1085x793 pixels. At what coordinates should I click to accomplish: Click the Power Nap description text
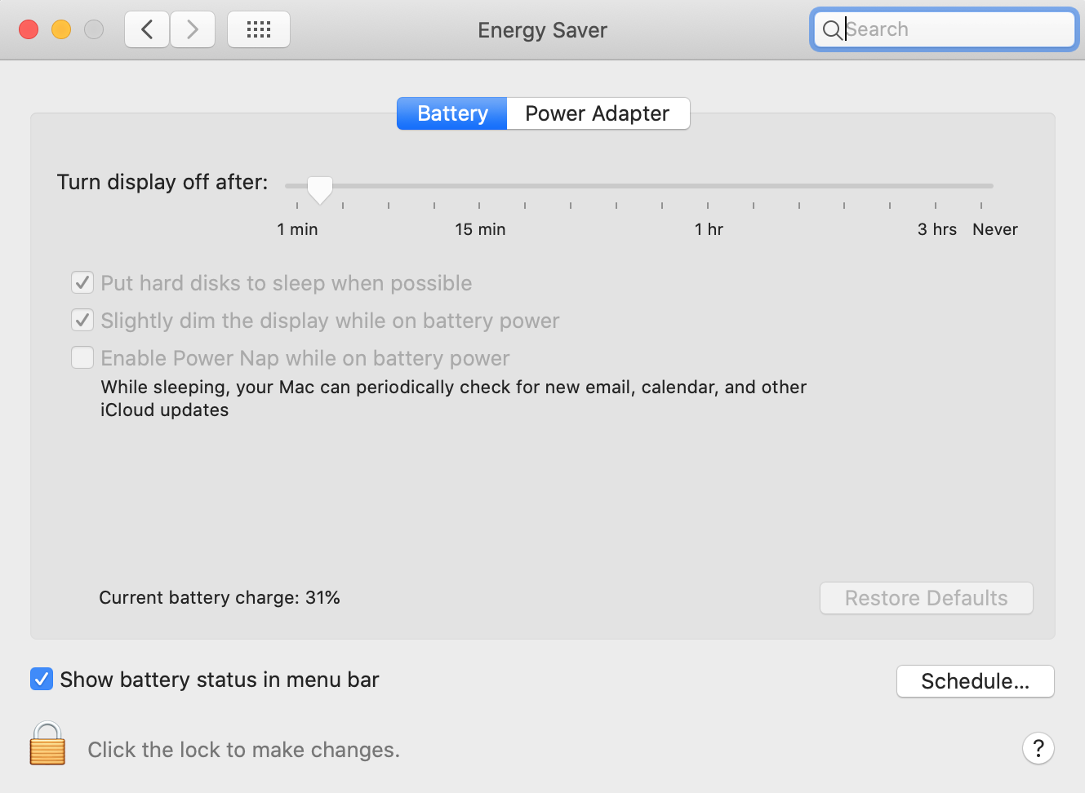coord(453,398)
